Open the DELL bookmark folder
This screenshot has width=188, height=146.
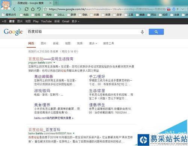click(x=59, y=15)
